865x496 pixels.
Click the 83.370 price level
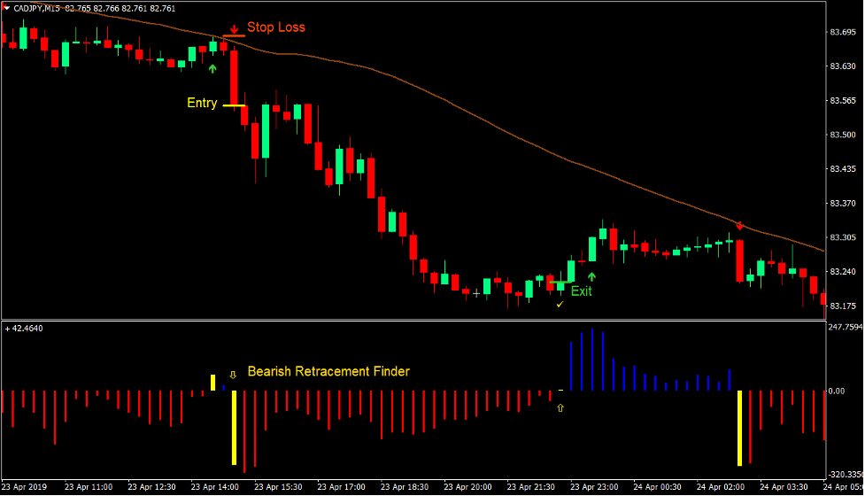pyautogui.click(x=843, y=203)
